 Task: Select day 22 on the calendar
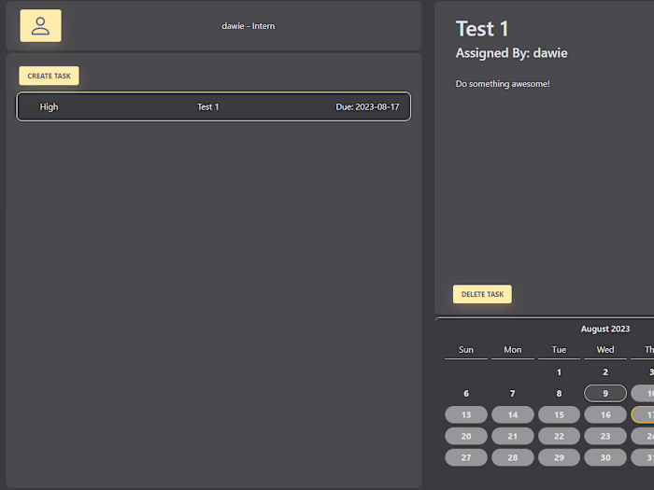tap(559, 436)
